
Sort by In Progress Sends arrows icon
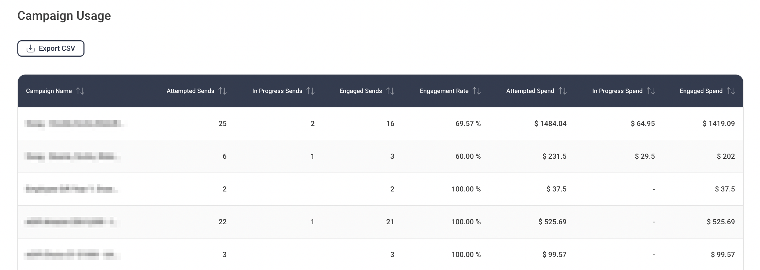(x=310, y=91)
